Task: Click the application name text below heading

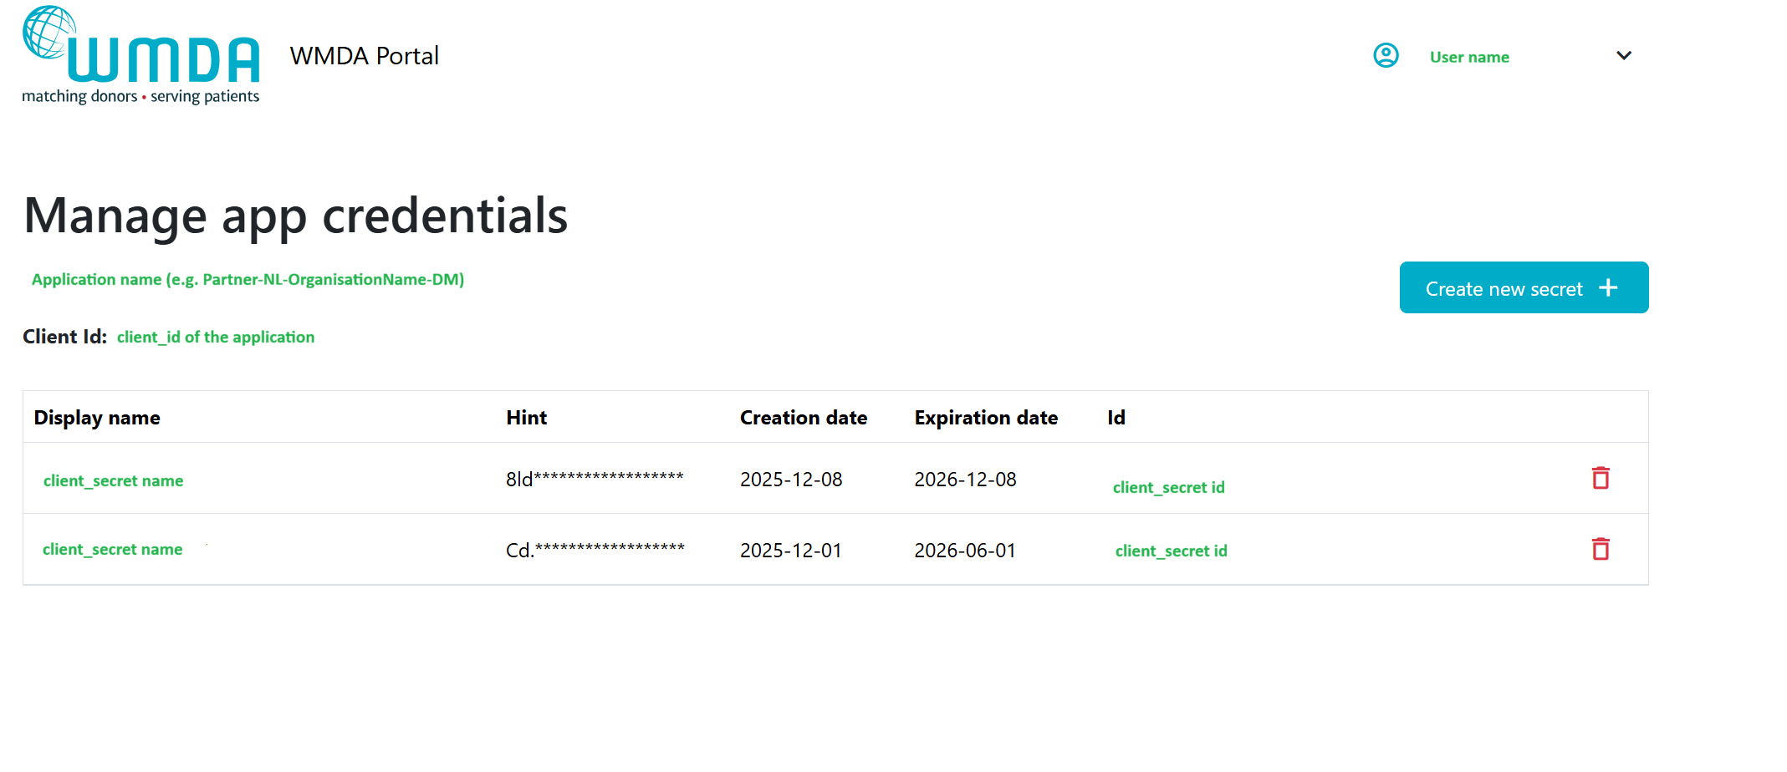Action: point(248,279)
